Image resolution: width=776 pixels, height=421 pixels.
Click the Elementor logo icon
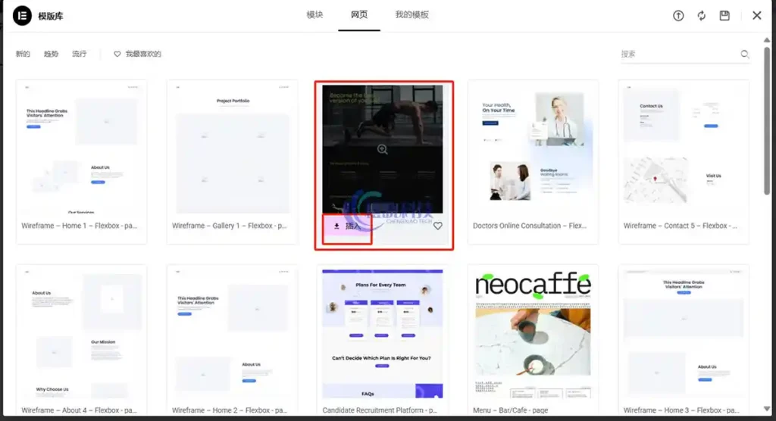[23, 15]
